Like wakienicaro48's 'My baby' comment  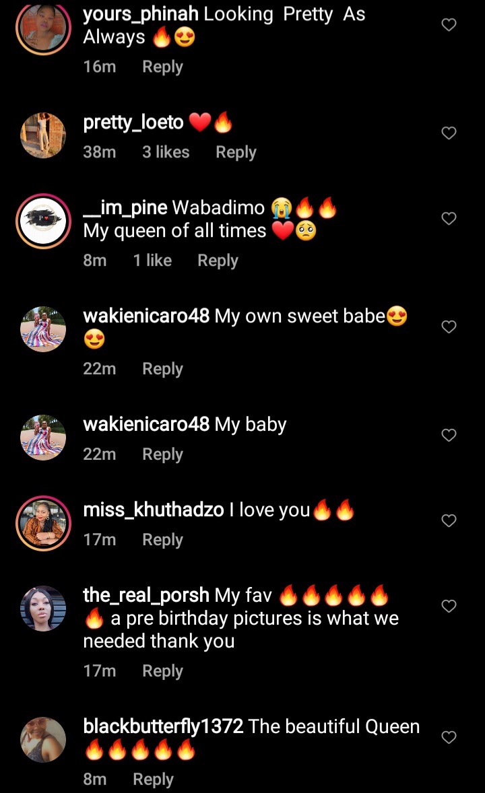pyautogui.click(x=449, y=435)
